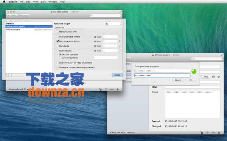Click the Notes text area
The image size is (227, 141).
[x=193, y=104]
